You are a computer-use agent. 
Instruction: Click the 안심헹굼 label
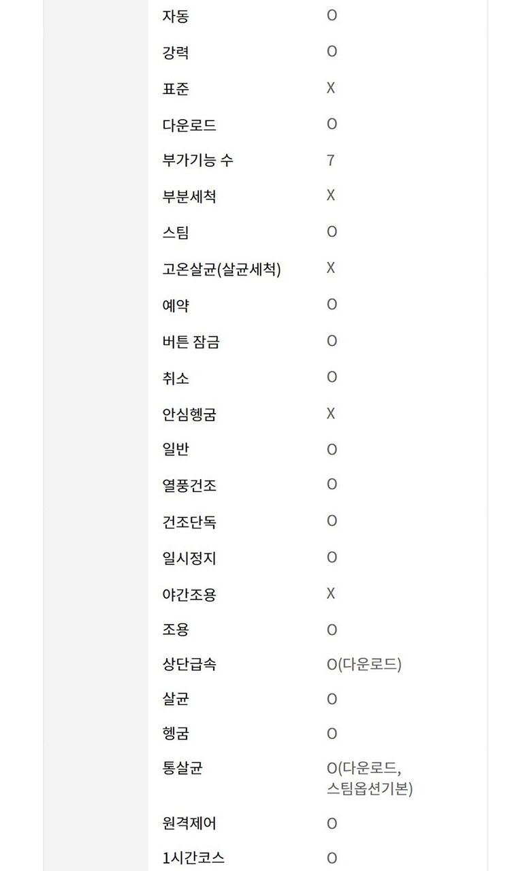(x=189, y=414)
